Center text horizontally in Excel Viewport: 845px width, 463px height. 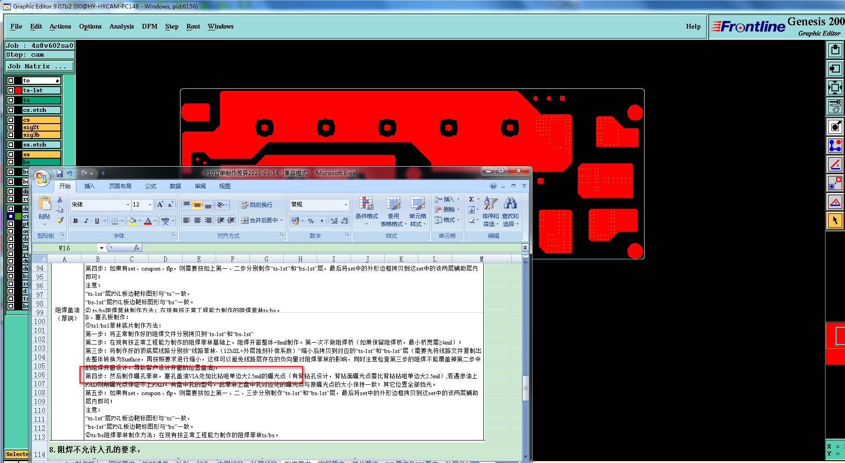197,220
